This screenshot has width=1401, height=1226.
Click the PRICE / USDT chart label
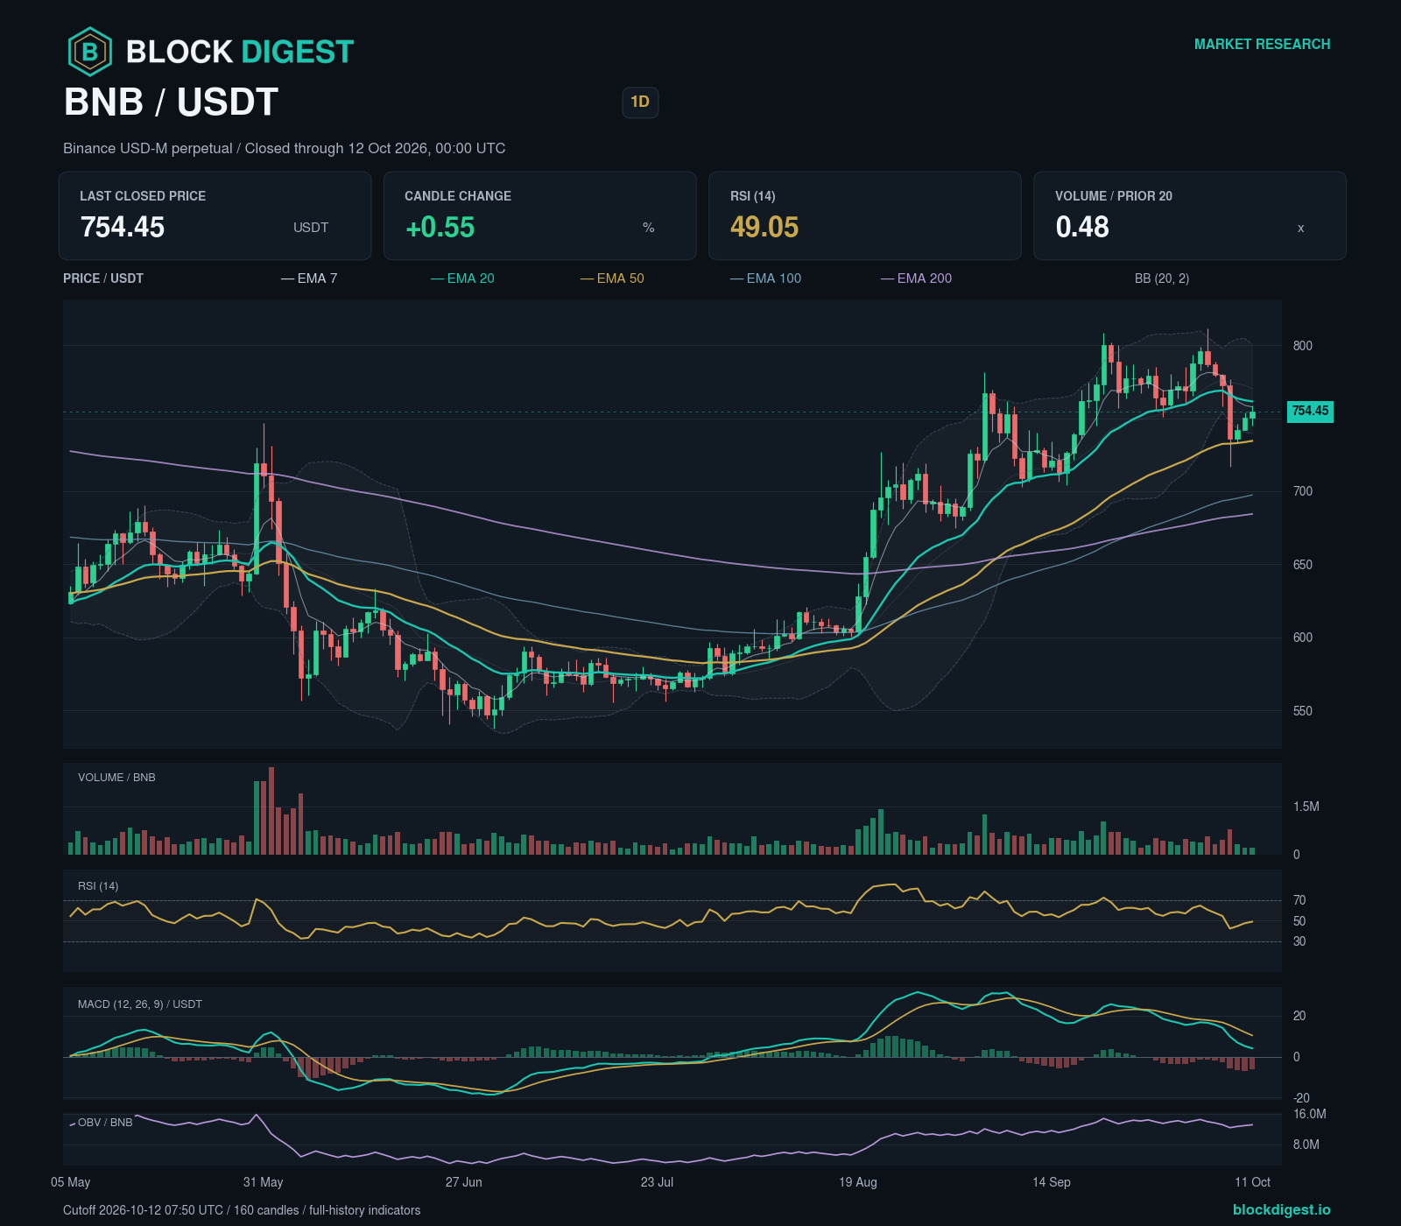tap(103, 278)
